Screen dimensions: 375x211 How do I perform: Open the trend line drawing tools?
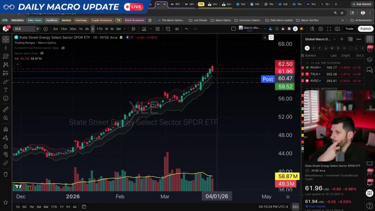tap(6, 47)
